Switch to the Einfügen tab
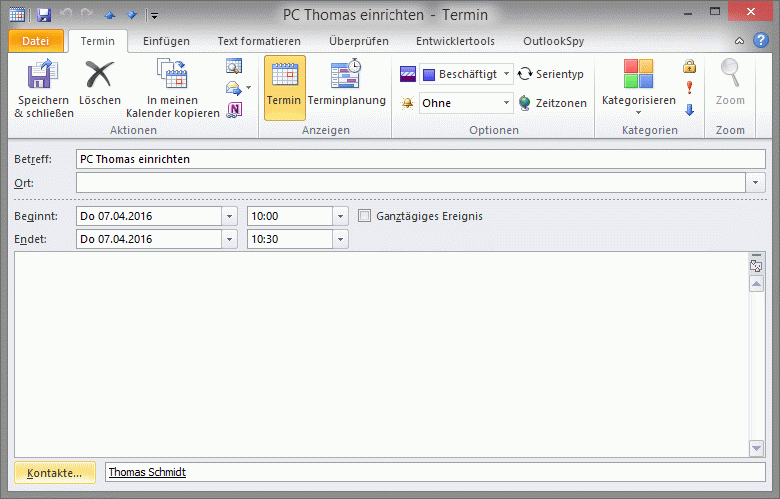This screenshot has width=780, height=499. pos(166,41)
